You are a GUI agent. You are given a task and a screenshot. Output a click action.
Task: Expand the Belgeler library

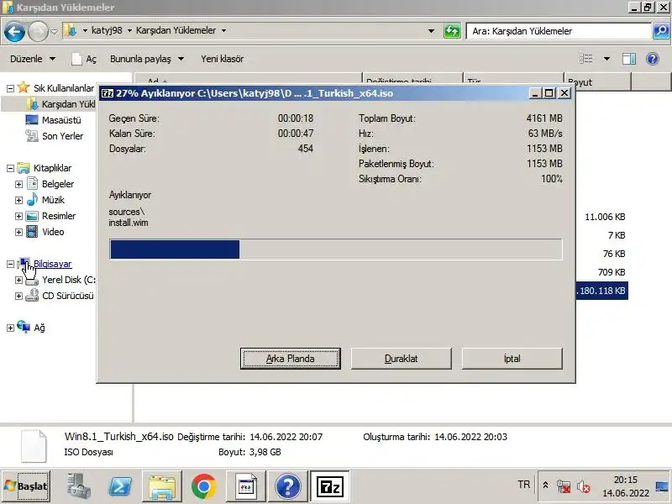[18, 184]
